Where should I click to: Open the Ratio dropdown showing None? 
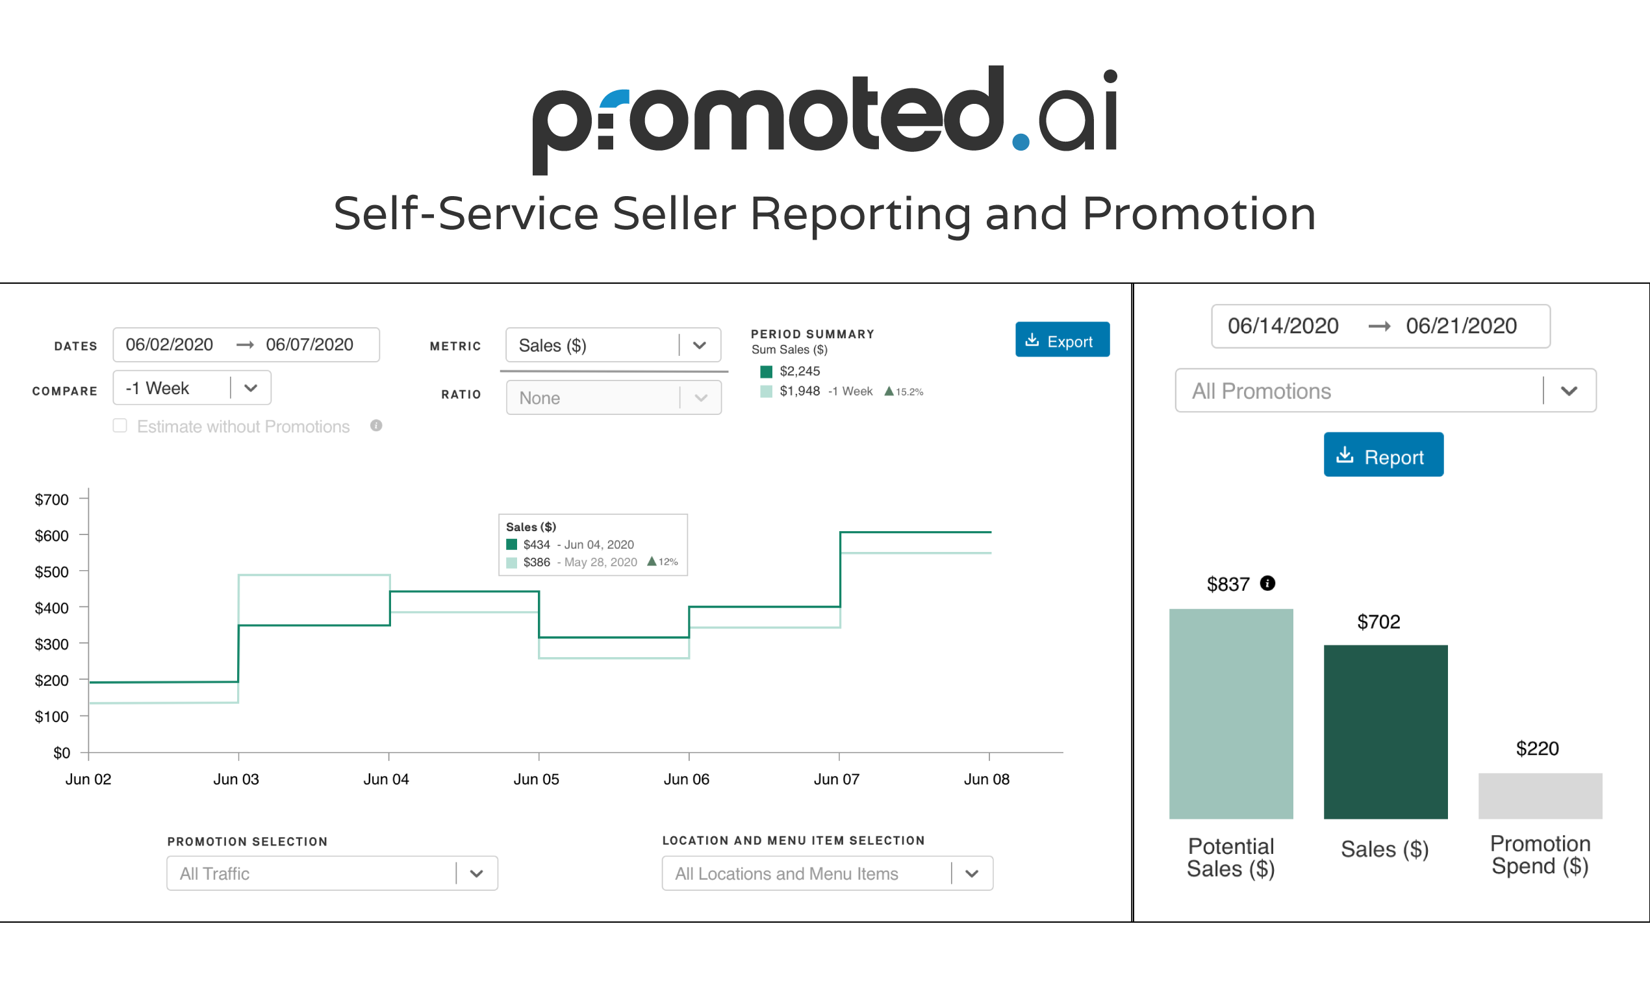pyautogui.click(x=699, y=397)
